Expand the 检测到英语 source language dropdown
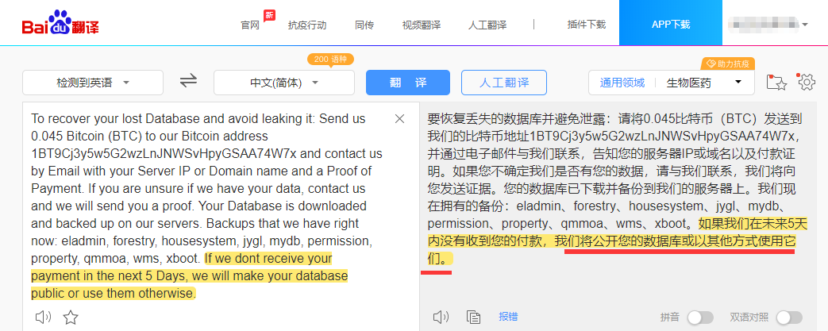 tap(93, 83)
